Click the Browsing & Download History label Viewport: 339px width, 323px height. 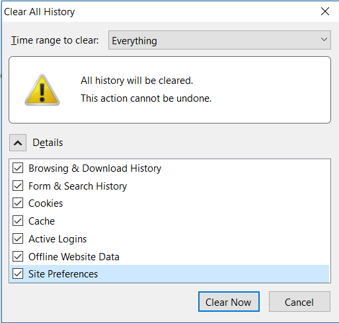coord(95,168)
